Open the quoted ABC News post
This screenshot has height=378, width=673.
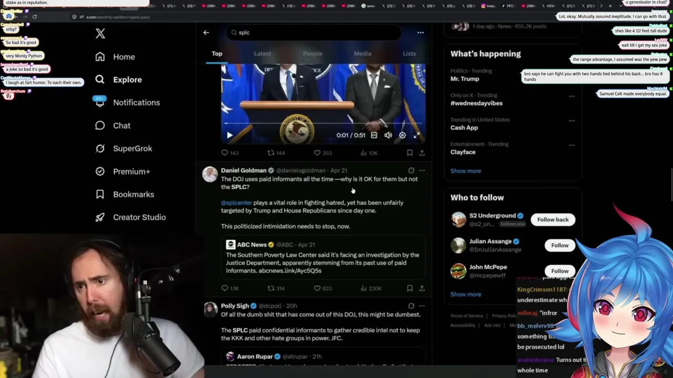coord(323,257)
